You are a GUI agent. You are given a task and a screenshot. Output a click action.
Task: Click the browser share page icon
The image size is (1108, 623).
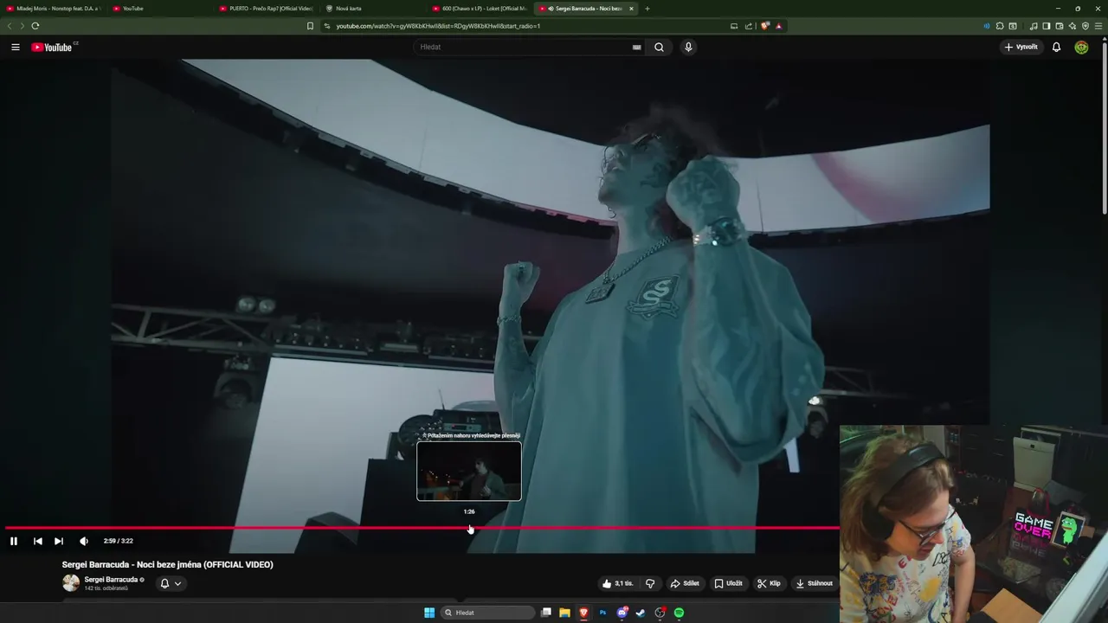(x=749, y=26)
